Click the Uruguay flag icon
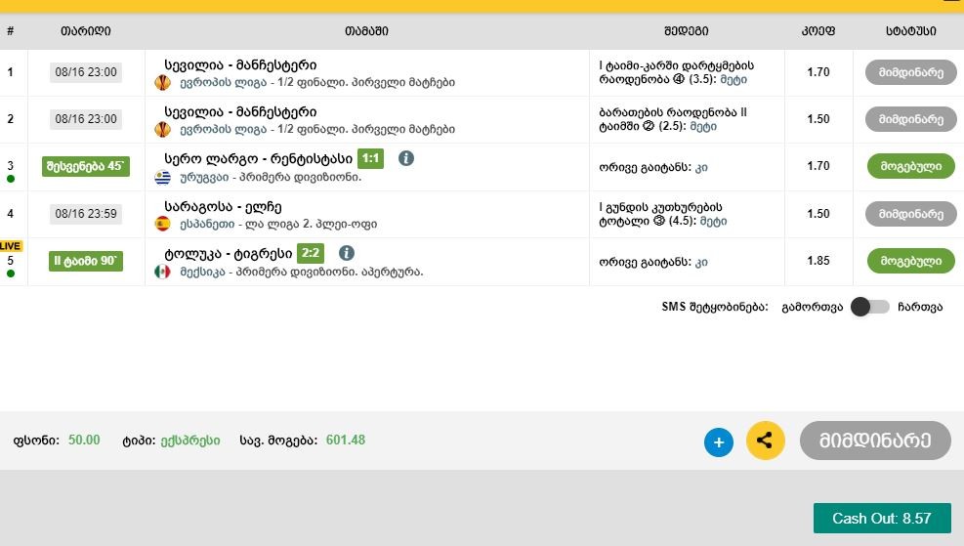Screen dimensions: 964x546 [x=162, y=177]
